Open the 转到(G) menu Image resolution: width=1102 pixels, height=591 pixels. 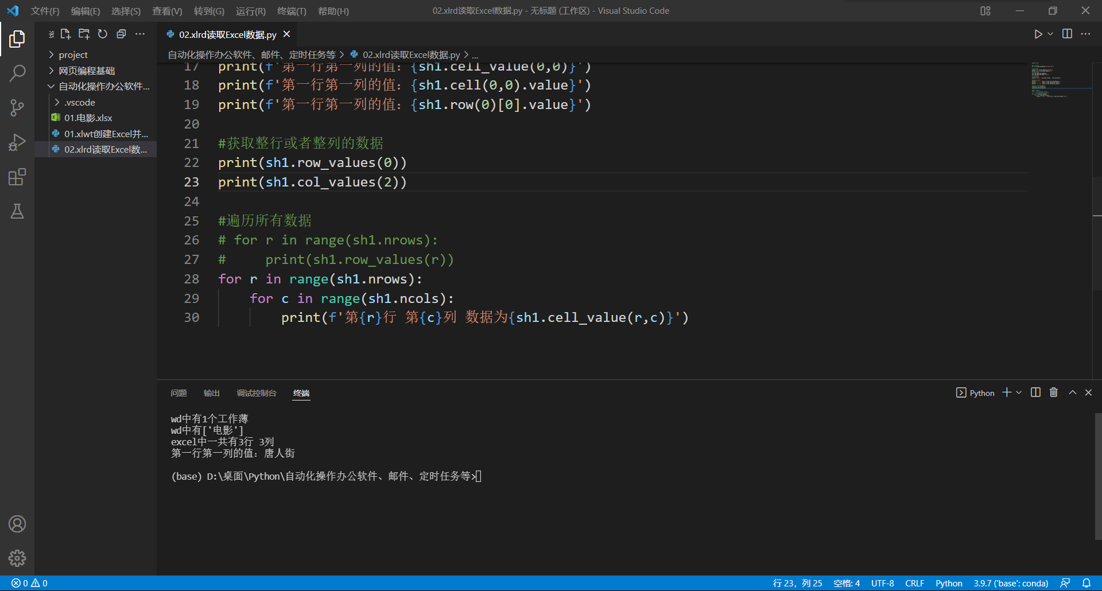(209, 11)
